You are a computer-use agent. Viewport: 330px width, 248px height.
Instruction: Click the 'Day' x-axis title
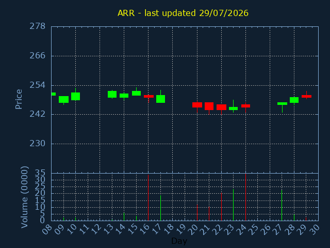click(x=179, y=241)
